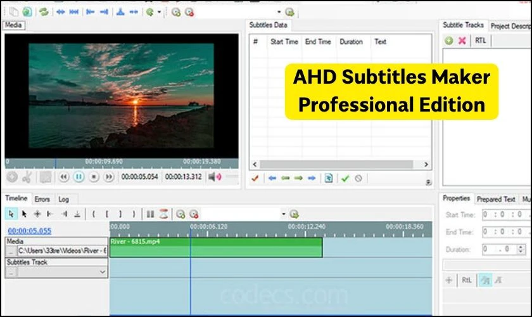
Task: Click the document icon below subtitles grid
Action: pyautogui.click(x=329, y=178)
